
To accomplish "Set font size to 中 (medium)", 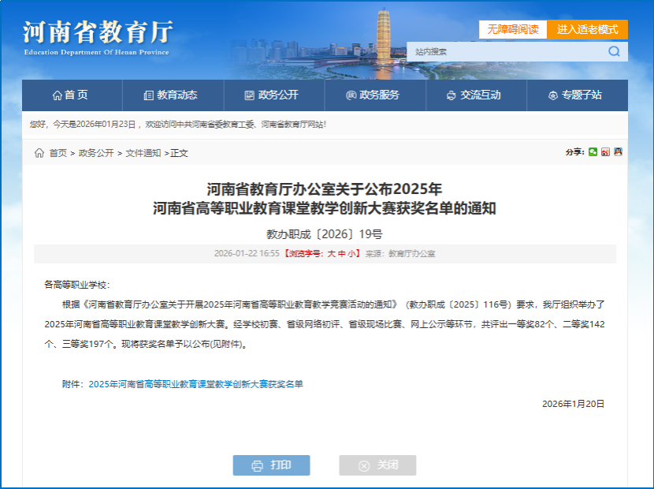I will tap(342, 254).
